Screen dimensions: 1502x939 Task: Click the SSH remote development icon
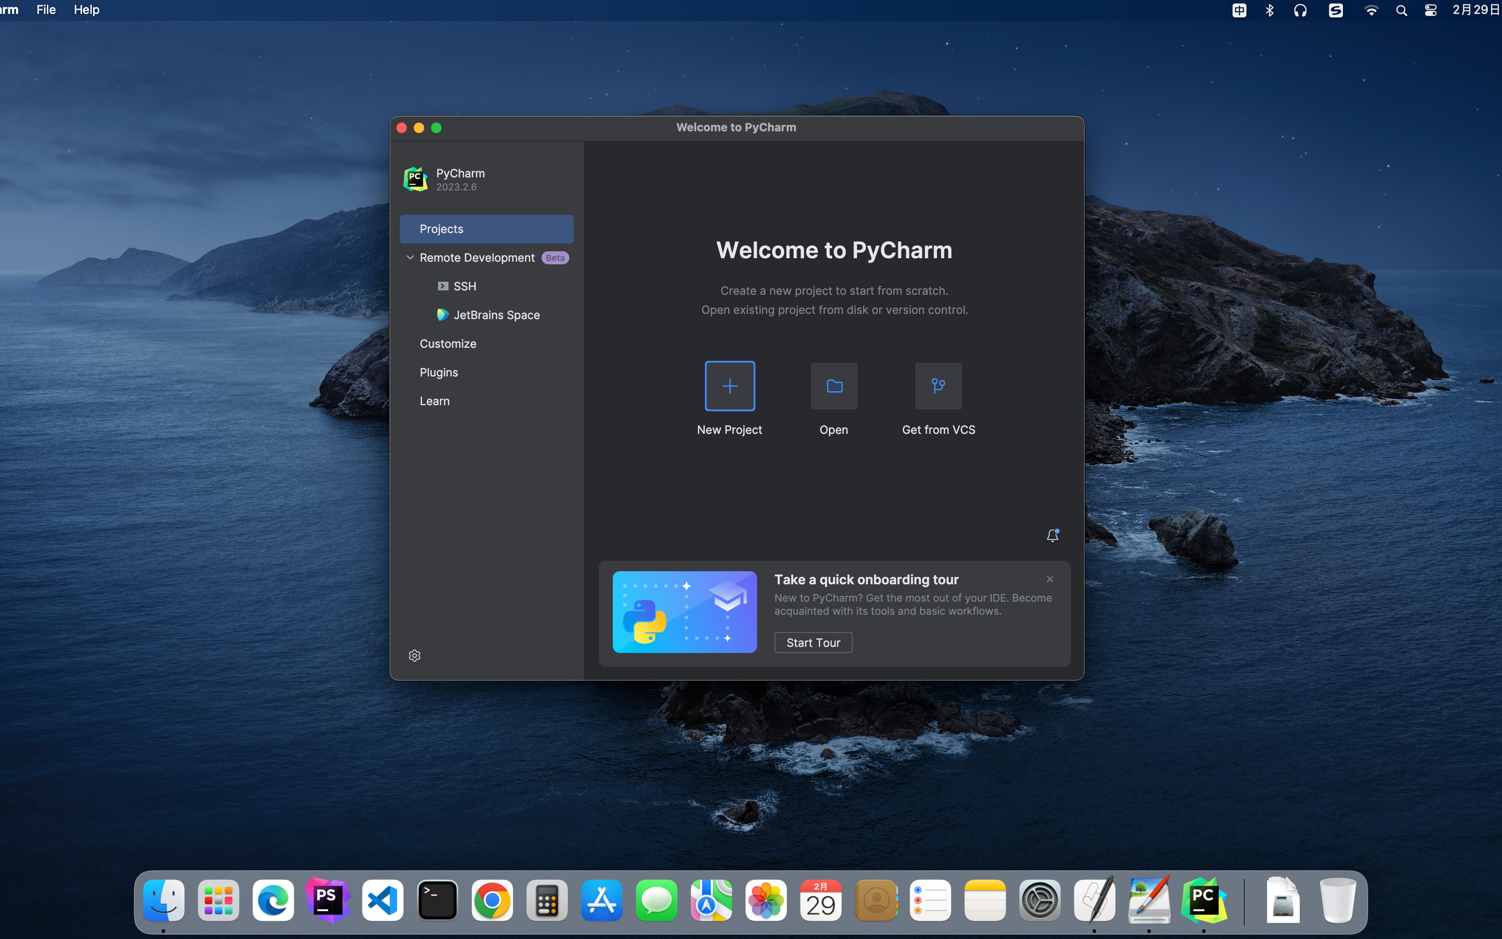(442, 286)
